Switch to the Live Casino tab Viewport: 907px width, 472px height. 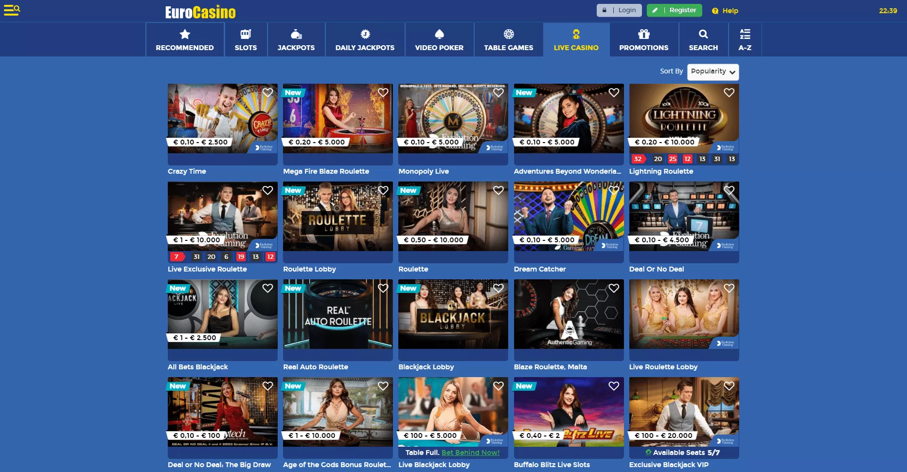(576, 40)
